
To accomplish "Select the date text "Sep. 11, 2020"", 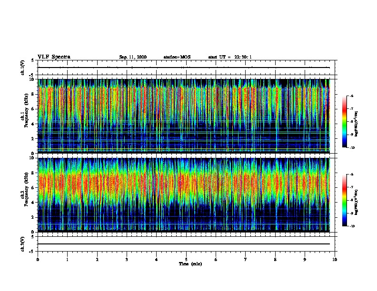I will pyautogui.click(x=133, y=57).
